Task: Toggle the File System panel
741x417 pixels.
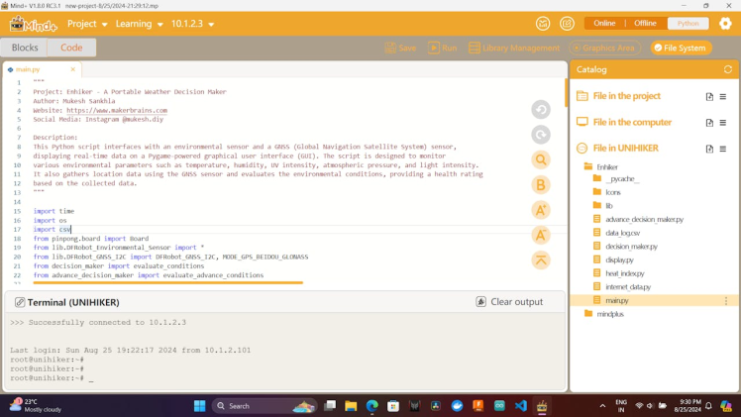Action: pos(681,48)
